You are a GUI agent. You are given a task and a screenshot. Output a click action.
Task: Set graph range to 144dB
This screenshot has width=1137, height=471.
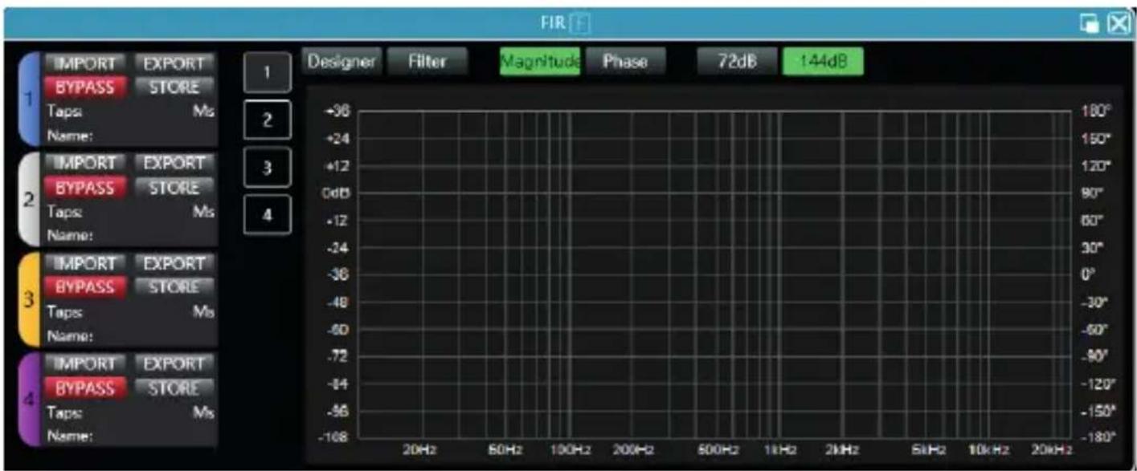823,62
